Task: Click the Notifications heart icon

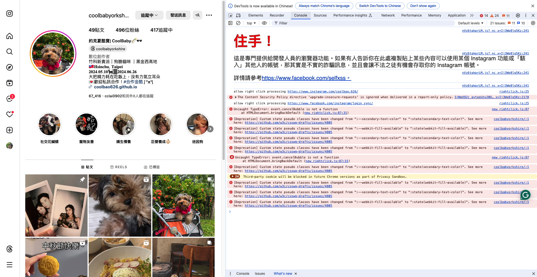Action: 10,114
